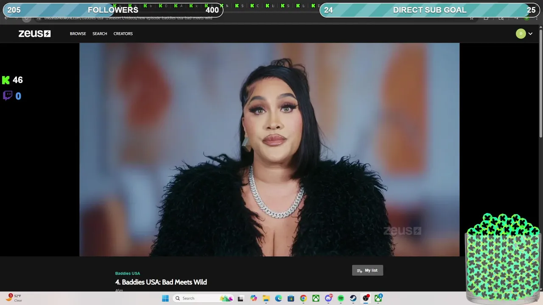Launch Copilot from the taskbar
This screenshot has height=305, width=543.
coord(254,298)
